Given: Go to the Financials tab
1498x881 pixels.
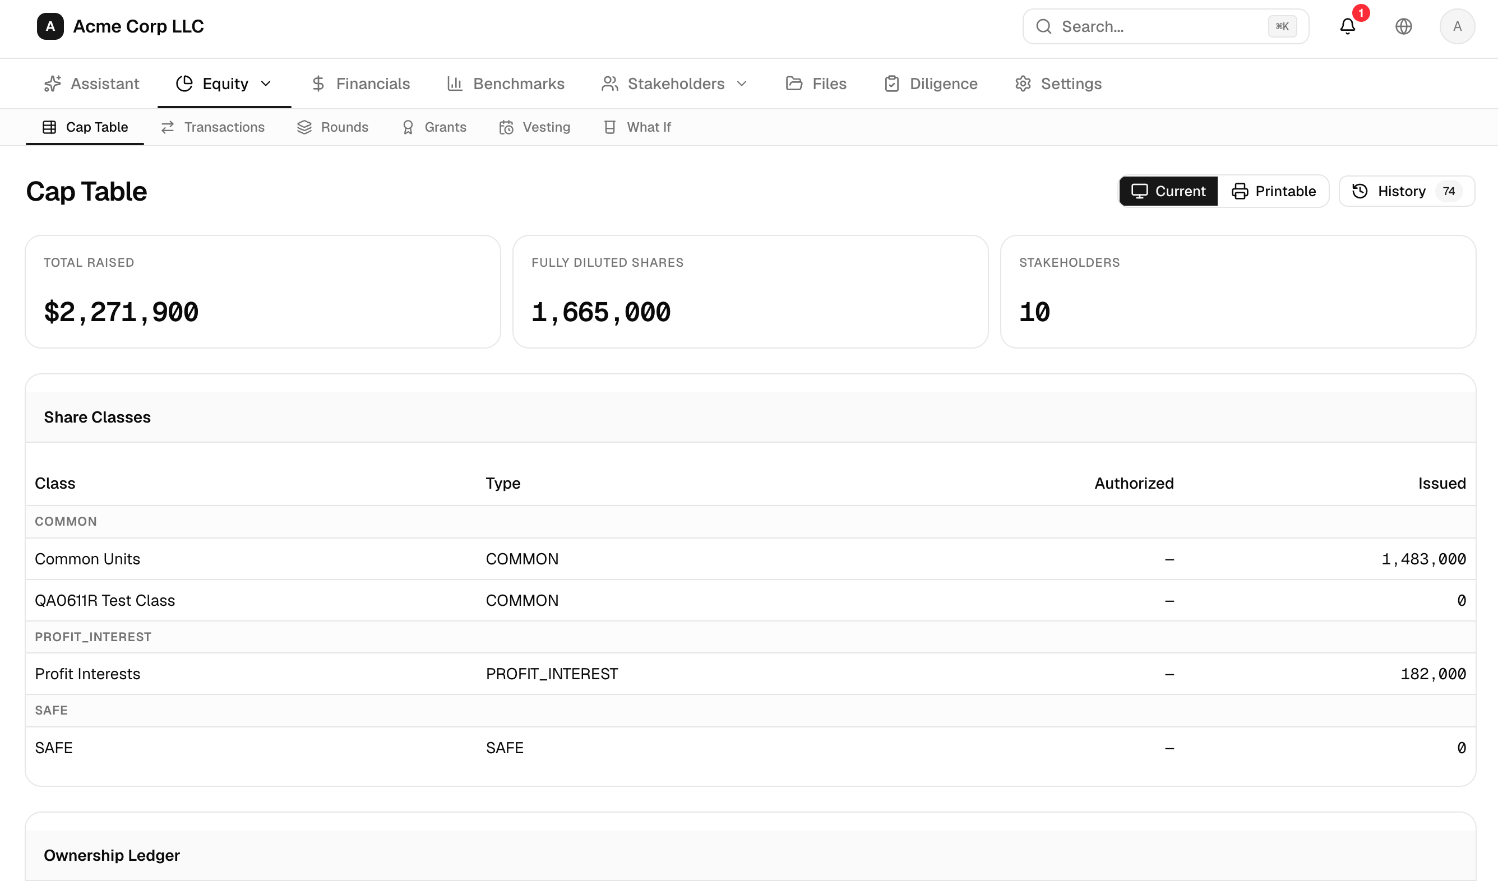Looking at the screenshot, I should tap(360, 84).
